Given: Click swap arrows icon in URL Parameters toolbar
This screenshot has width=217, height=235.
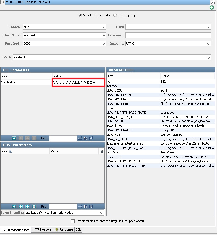Looking at the screenshot, I should tap(80, 138).
